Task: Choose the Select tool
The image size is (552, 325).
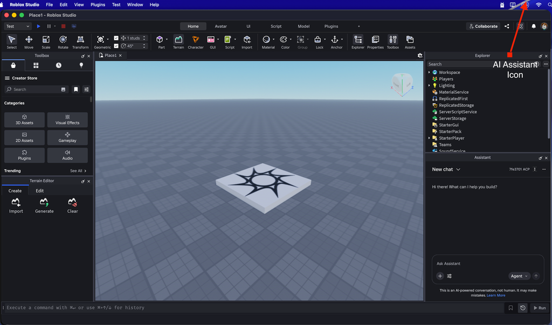Action: tap(12, 42)
